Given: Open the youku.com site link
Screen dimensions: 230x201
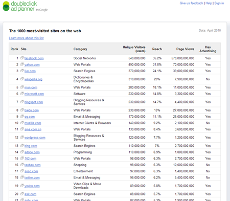Looking at the screenshot, I should coord(32,186).
